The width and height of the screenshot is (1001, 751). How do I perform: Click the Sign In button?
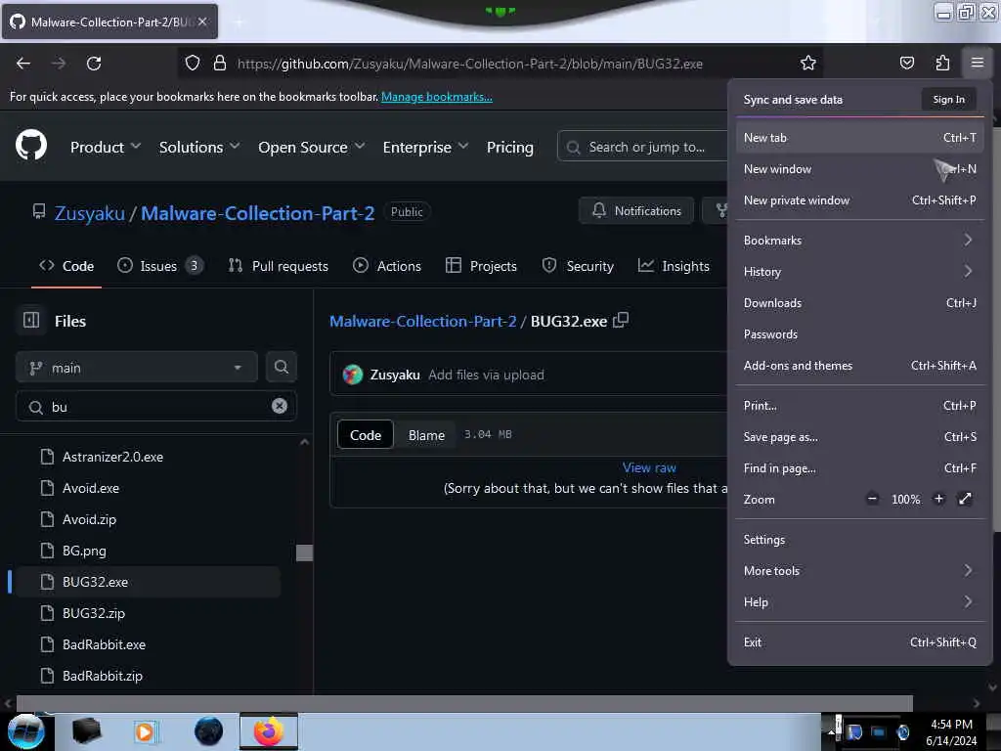coord(948,99)
